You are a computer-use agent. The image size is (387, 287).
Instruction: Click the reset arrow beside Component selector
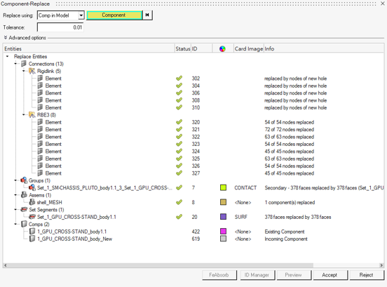[147, 15]
